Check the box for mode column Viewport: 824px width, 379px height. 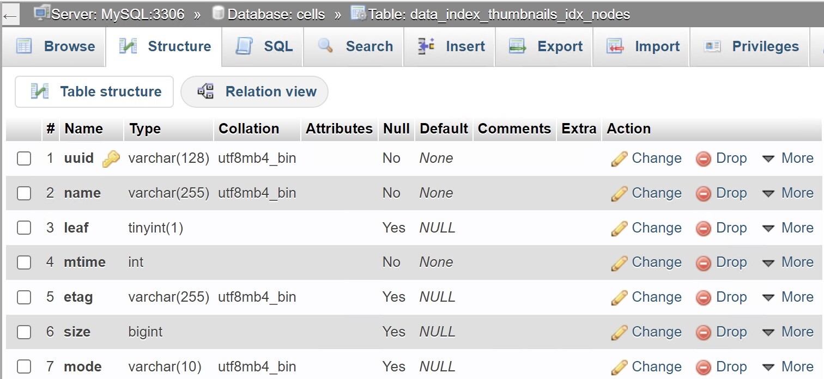point(24,366)
